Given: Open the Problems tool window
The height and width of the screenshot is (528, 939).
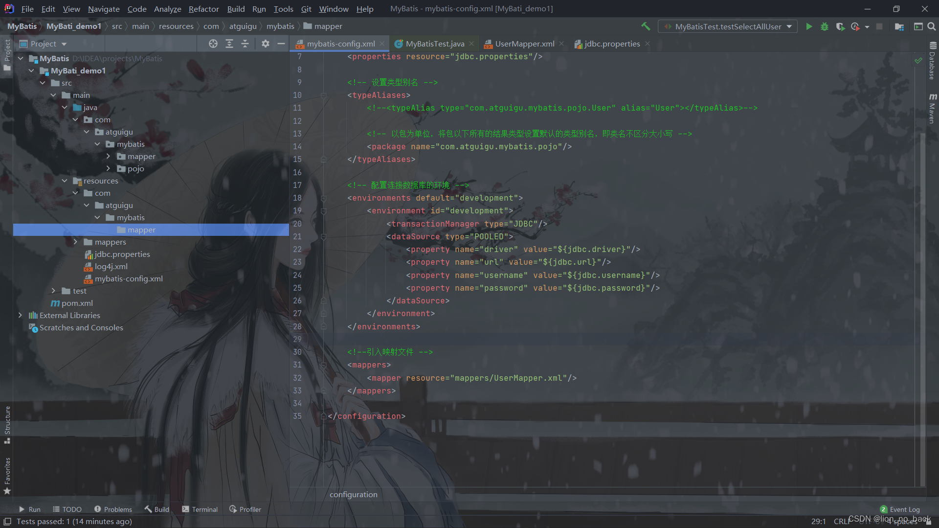Looking at the screenshot, I should [x=113, y=509].
